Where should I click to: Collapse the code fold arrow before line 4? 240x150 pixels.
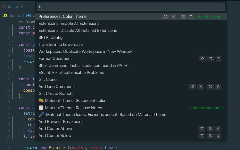(12, 42)
